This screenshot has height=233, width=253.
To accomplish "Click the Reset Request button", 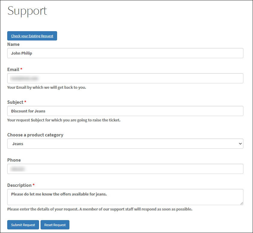I will [x=55, y=225].
